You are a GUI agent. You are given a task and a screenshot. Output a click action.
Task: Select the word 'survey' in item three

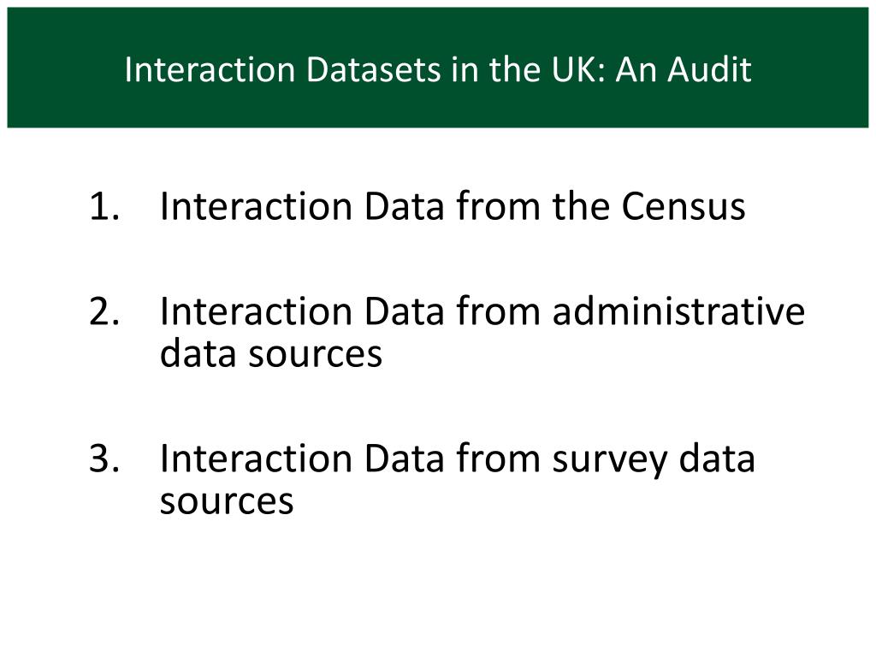point(610,461)
